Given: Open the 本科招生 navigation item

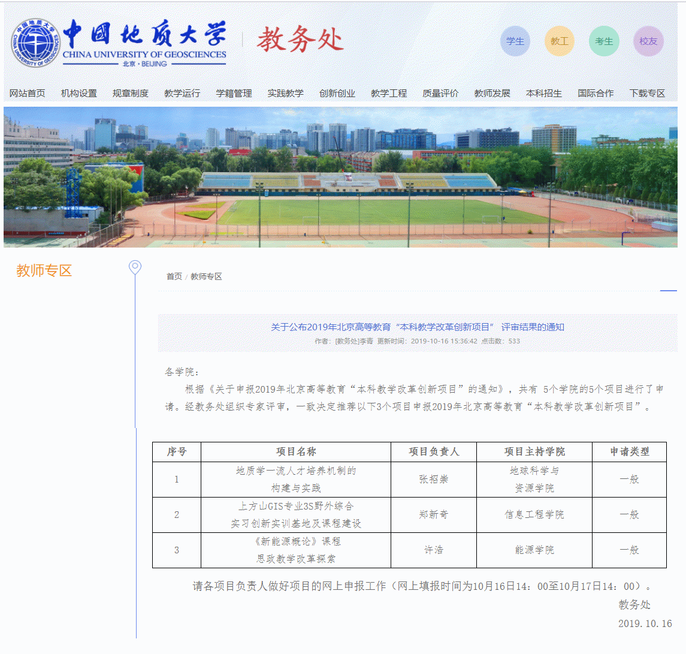Looking at the screenshot, I should [543, 94].
